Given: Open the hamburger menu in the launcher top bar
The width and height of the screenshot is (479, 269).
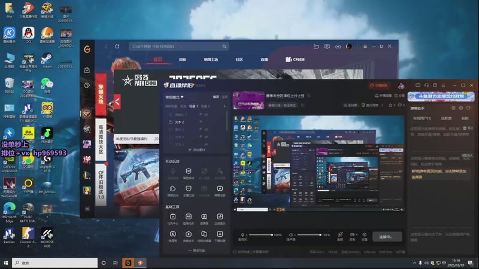Looking at the screenshot, I should click(365, 47).
